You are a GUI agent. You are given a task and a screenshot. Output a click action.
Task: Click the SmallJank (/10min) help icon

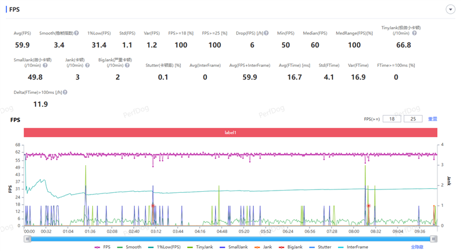pyautogui.click(x=45, y=66)
